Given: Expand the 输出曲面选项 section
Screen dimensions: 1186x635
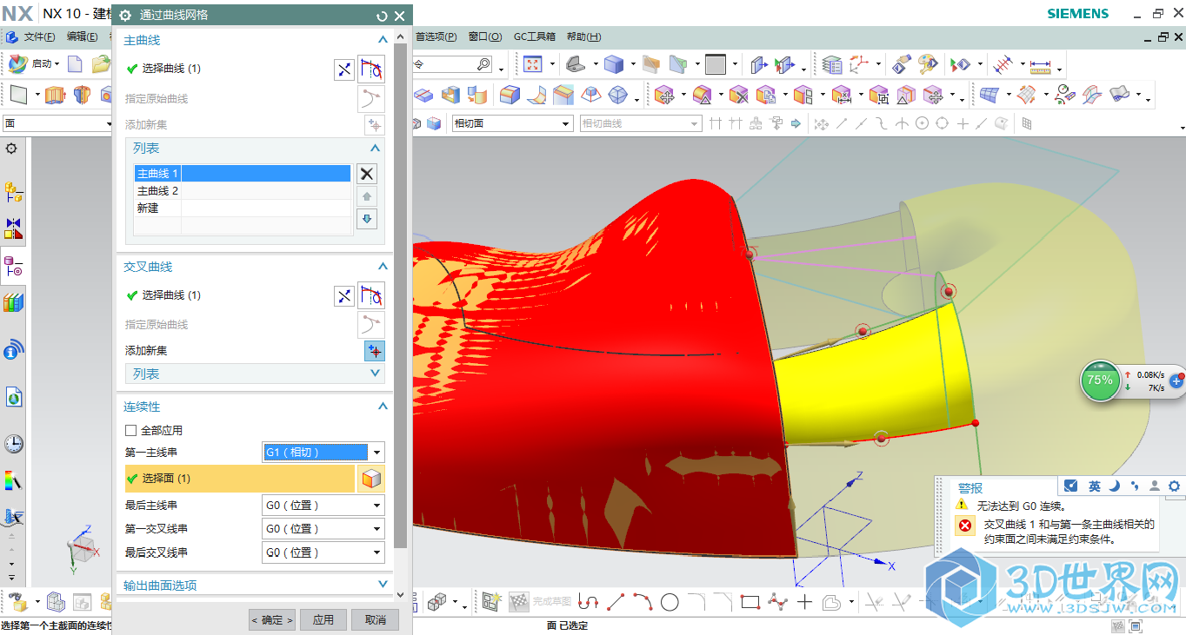Looking at the screenshot, I should click(382, 585).
